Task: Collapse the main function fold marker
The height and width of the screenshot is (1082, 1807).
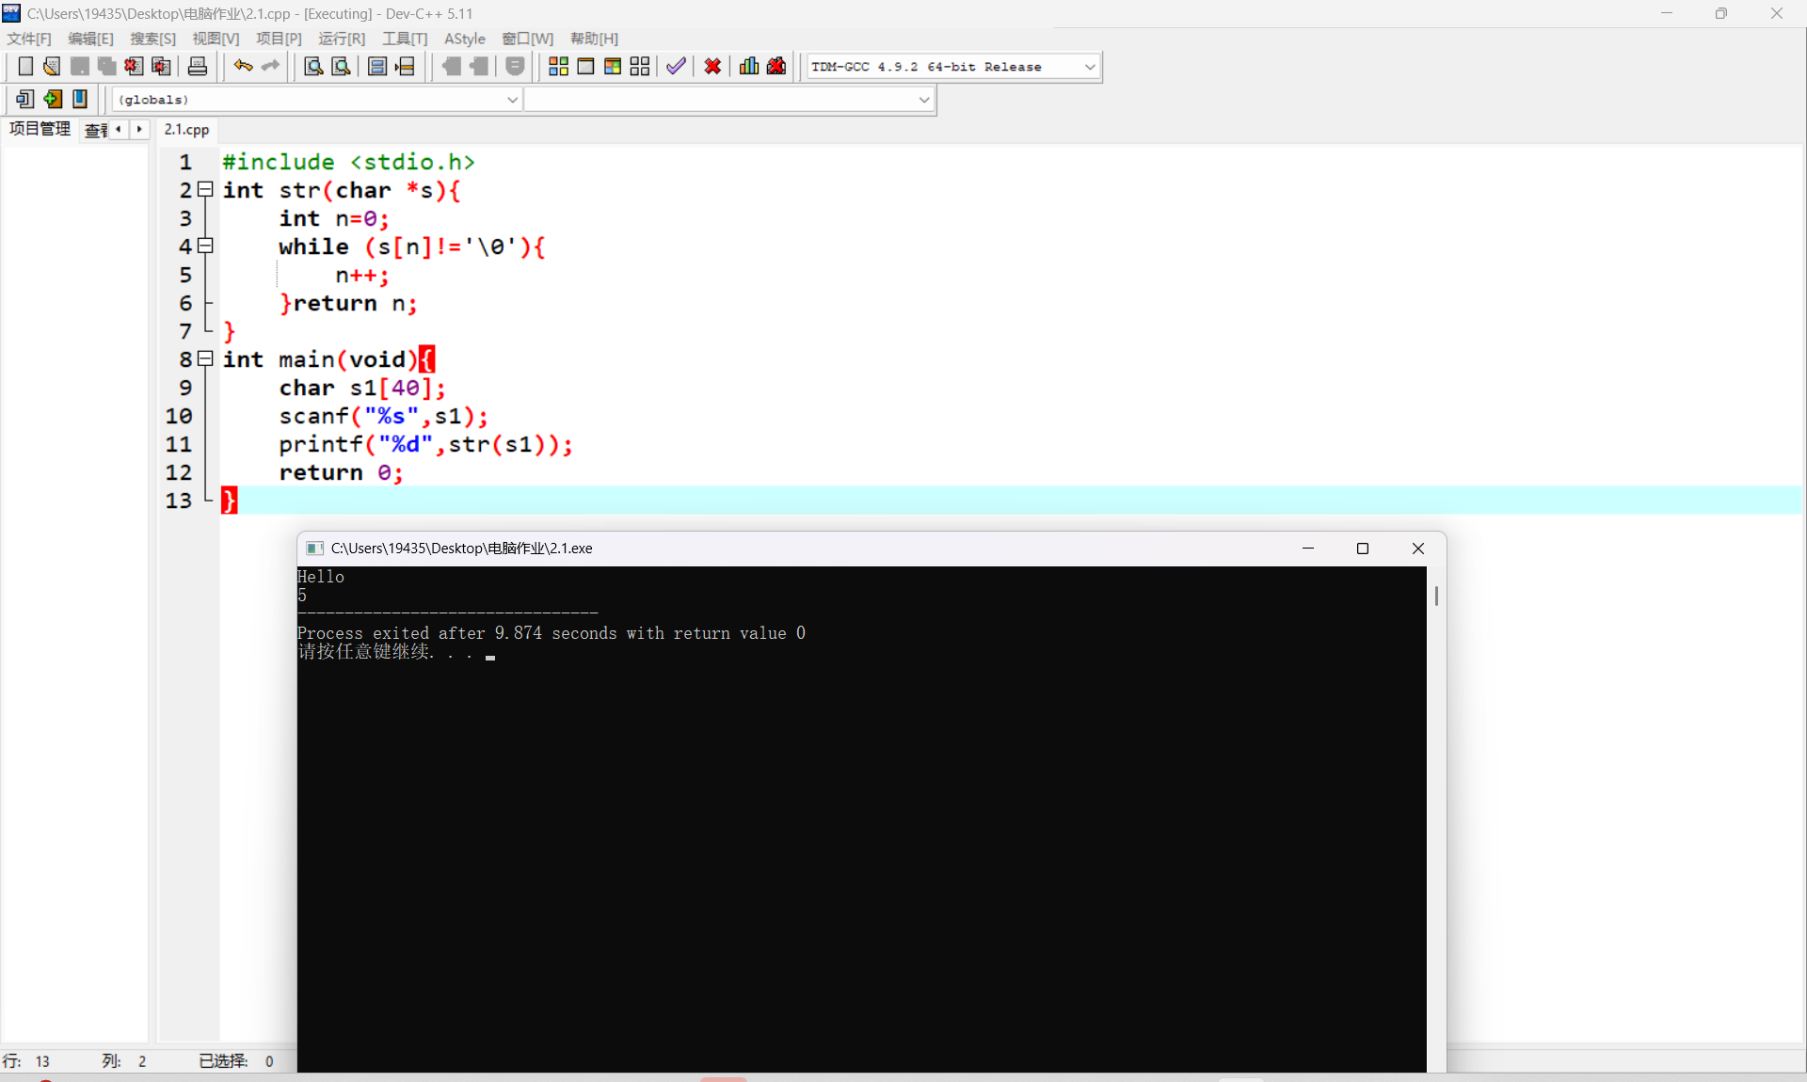Action: click(205, 359)
